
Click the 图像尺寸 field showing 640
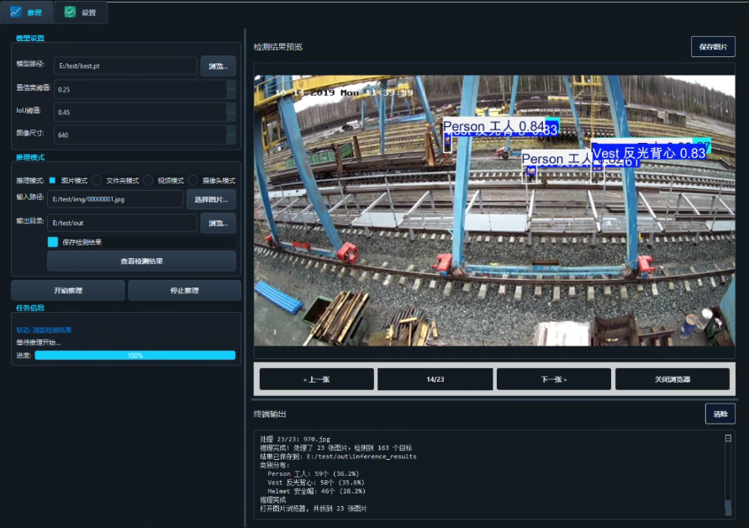pyautogui.click(x=140, y=135)
